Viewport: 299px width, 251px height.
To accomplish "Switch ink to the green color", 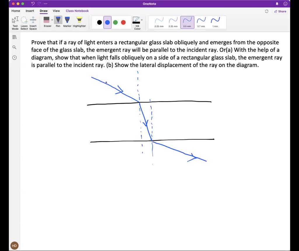I will tap(115, 22).
